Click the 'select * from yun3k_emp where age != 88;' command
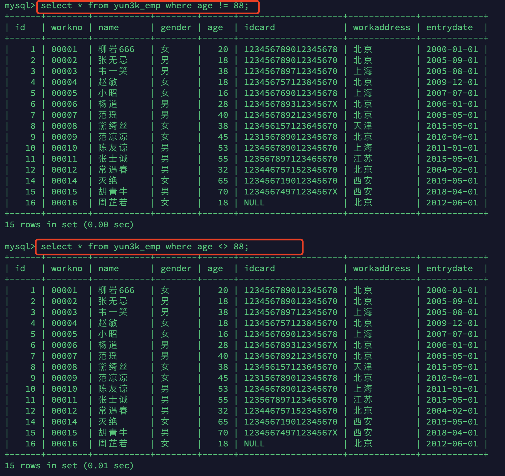The width and height of the screenshot is (505, 476). click(145, 6)
